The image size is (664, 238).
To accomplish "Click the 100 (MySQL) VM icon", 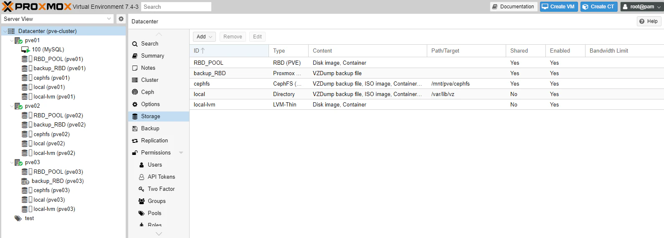I will [25, 50].
